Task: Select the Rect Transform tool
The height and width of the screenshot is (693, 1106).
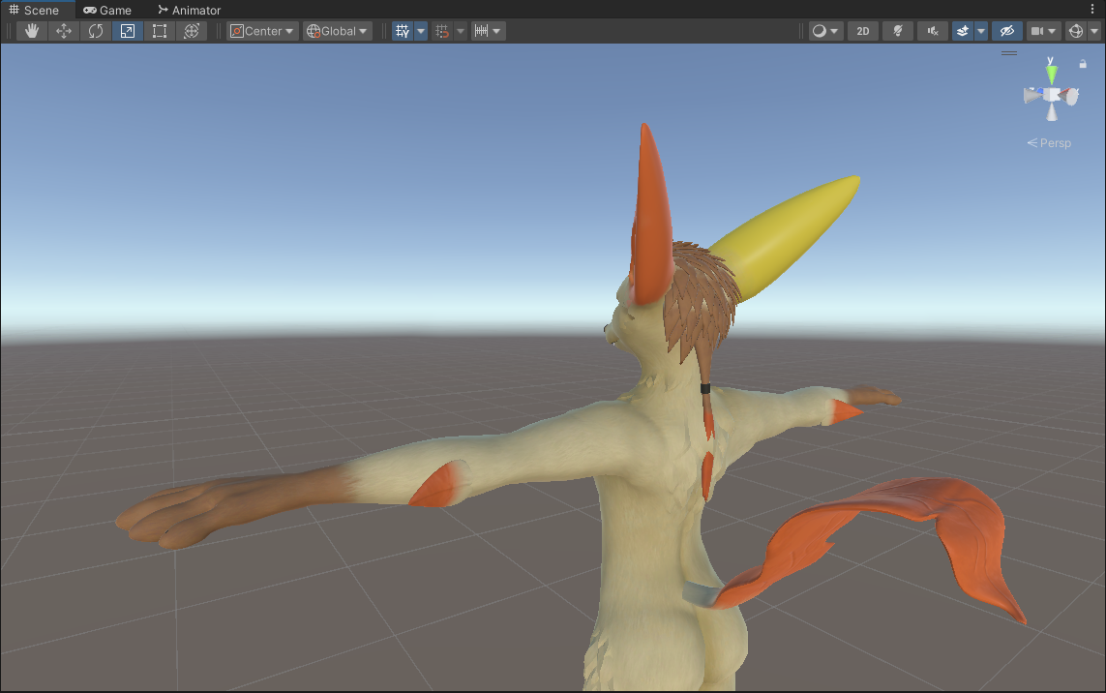Action: click(x=160, y=31)
